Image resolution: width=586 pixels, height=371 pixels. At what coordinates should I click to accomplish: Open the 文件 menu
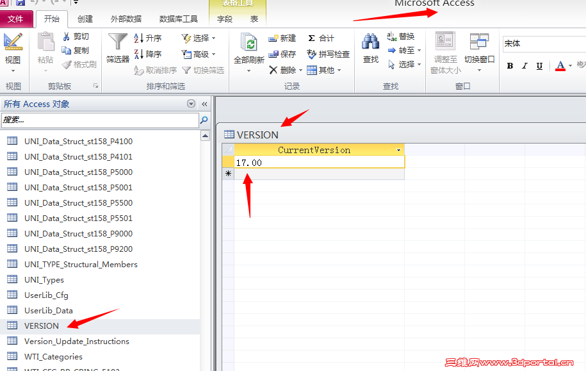pyautogui.click(x=17, y=19)
